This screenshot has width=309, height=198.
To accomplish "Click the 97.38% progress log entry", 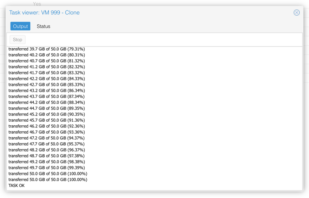I will tap(47, 156).
